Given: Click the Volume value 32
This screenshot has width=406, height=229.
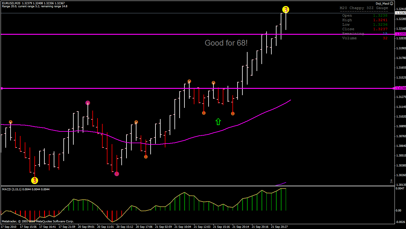Looking at the screenshot, I should coord(385,38).
